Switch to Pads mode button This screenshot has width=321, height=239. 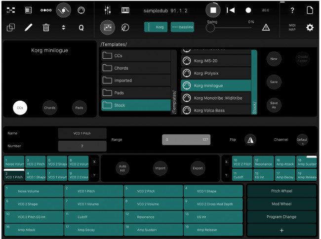79,108
